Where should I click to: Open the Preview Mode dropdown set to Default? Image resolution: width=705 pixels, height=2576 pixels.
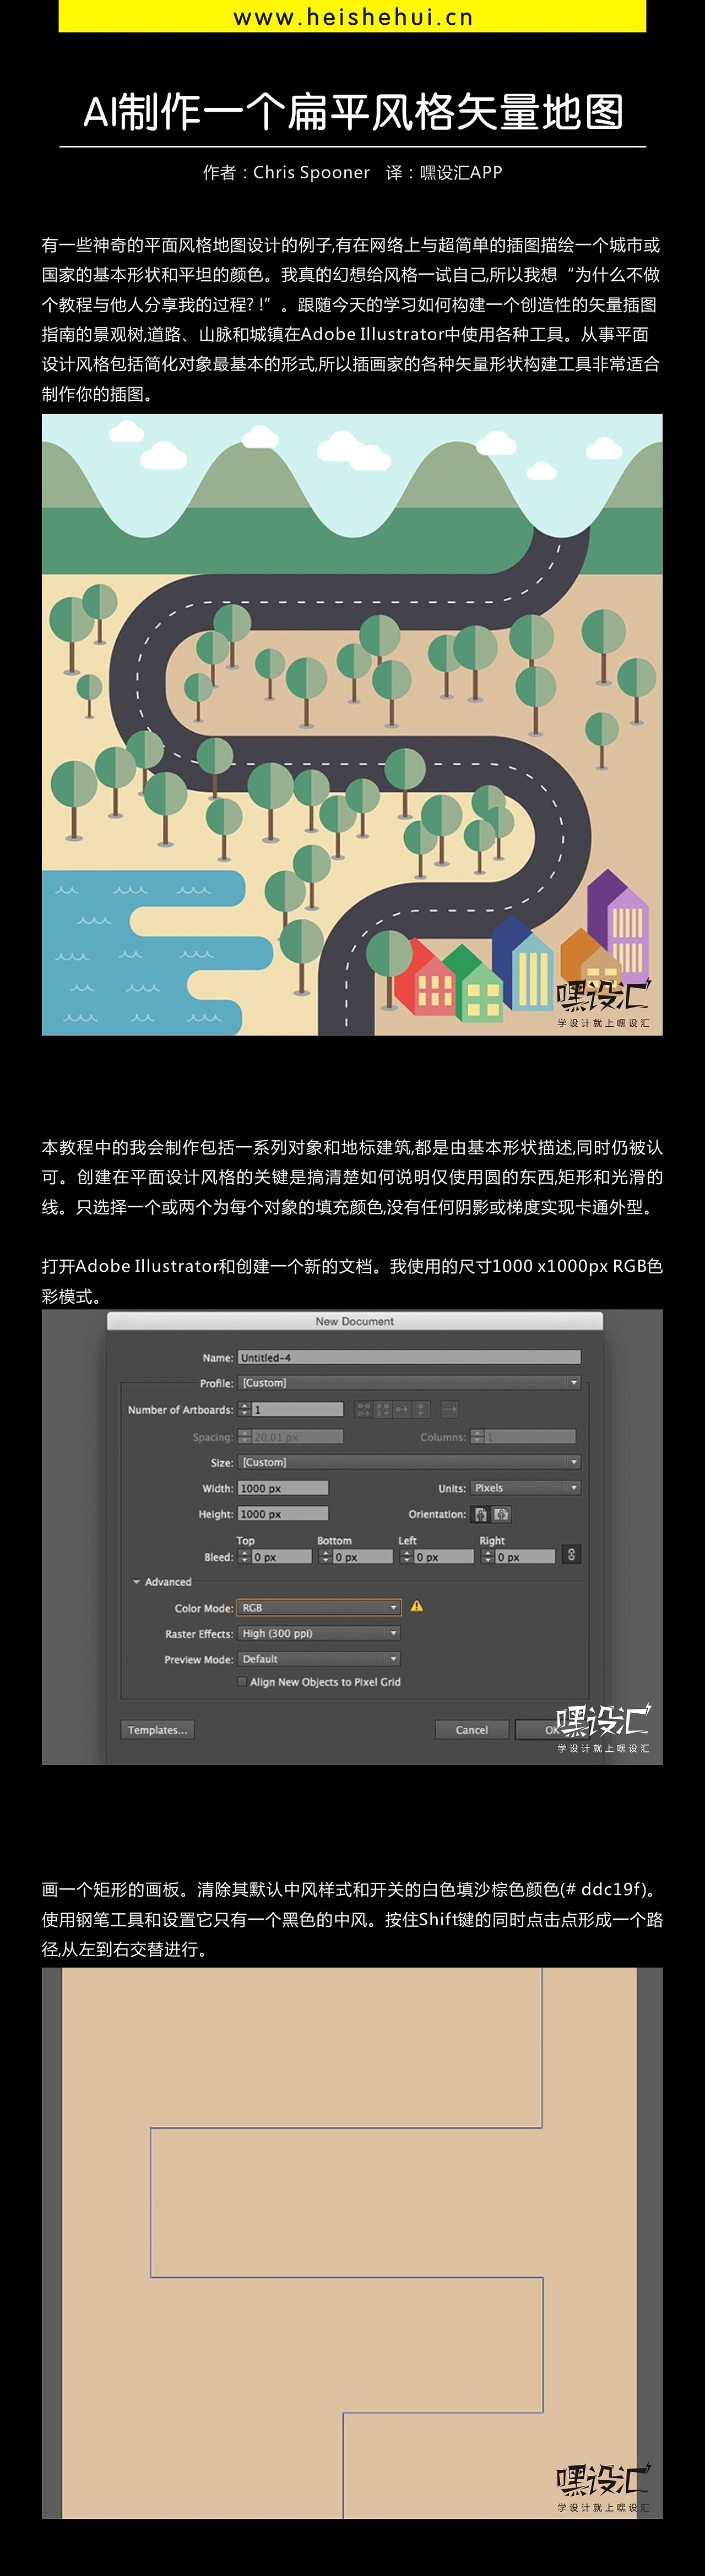click(319, 1659)
